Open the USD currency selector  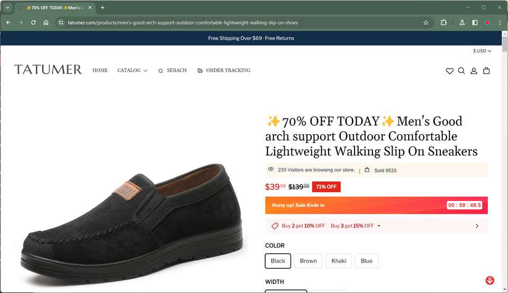(x=482, y=51)
